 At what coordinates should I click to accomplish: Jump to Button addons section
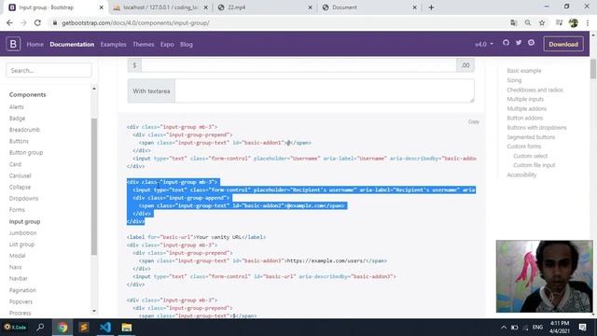coord(524,118)
